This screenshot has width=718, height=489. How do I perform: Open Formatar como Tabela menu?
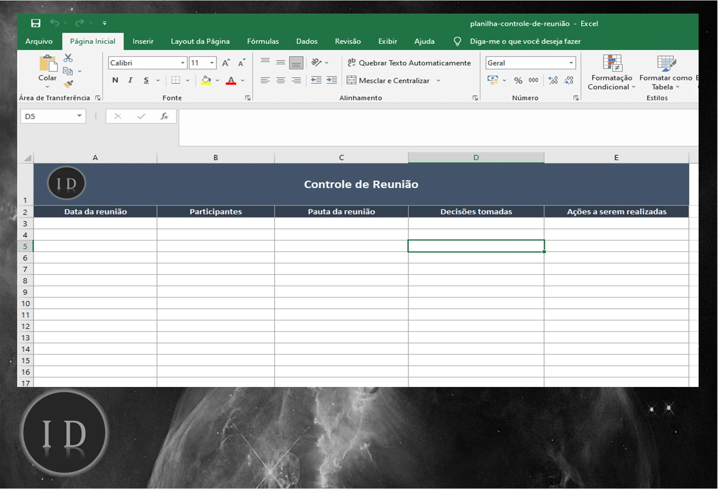coord(666,72)
